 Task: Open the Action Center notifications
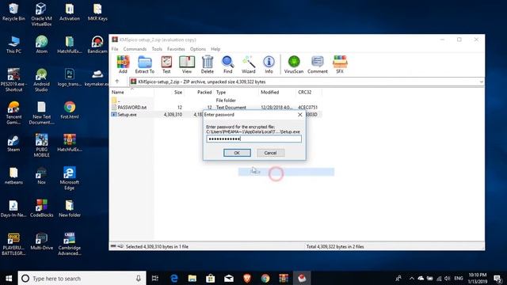tap(498, 278)
